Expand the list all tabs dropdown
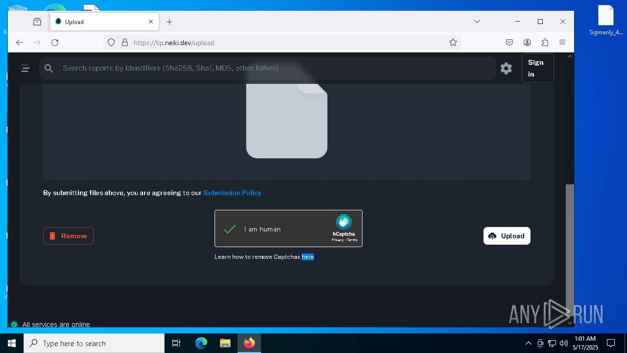Image resolution: width=627 pixels, height=353 pixels. coord(477,22)
